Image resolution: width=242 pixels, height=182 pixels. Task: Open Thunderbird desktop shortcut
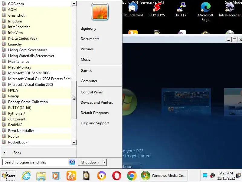point(133,10)
